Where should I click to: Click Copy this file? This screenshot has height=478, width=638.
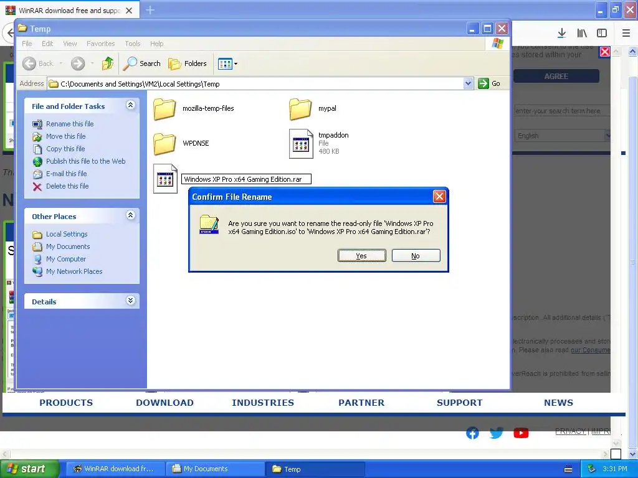[x=65, y=149]
